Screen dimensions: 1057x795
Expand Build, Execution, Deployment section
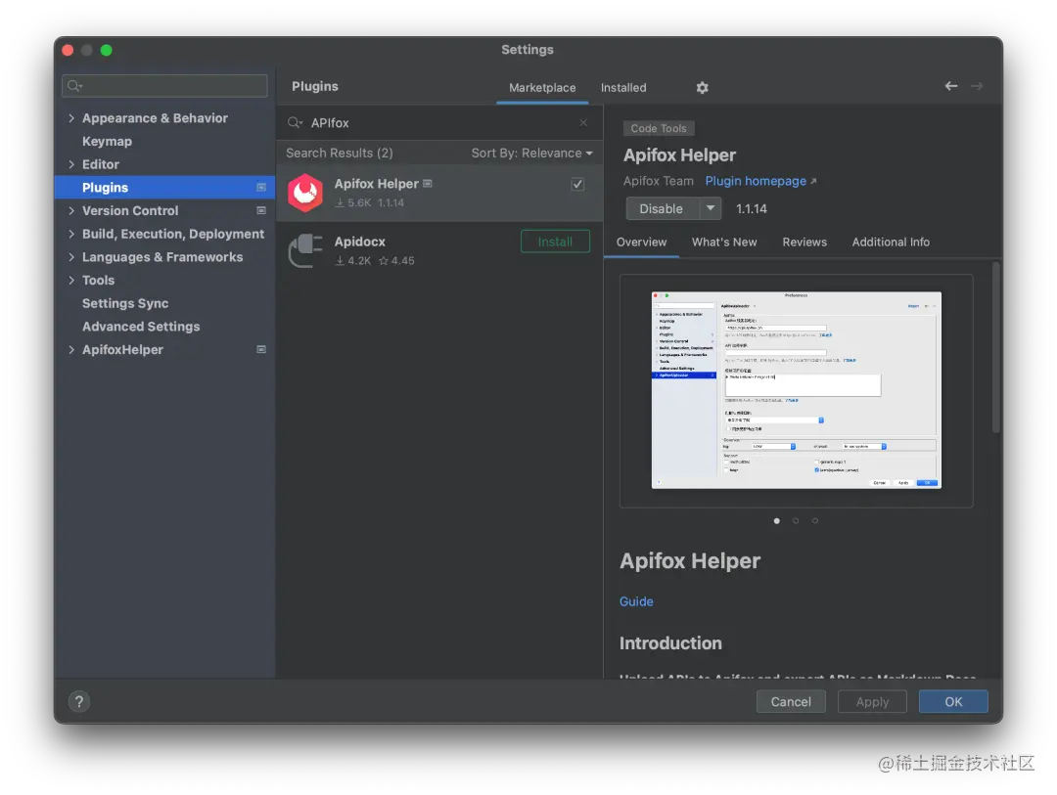[71, 234]
